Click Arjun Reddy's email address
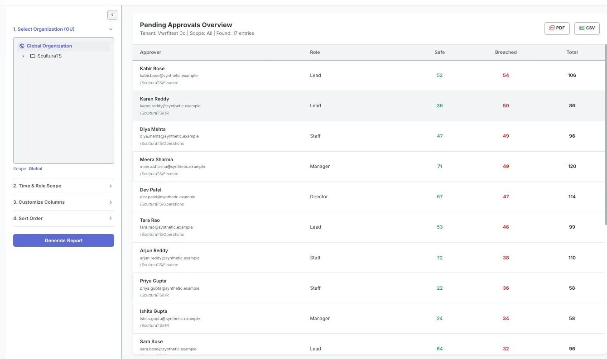The width and height of the screenshot is (607, 359). pyautogui.click(x=170, y=258)
